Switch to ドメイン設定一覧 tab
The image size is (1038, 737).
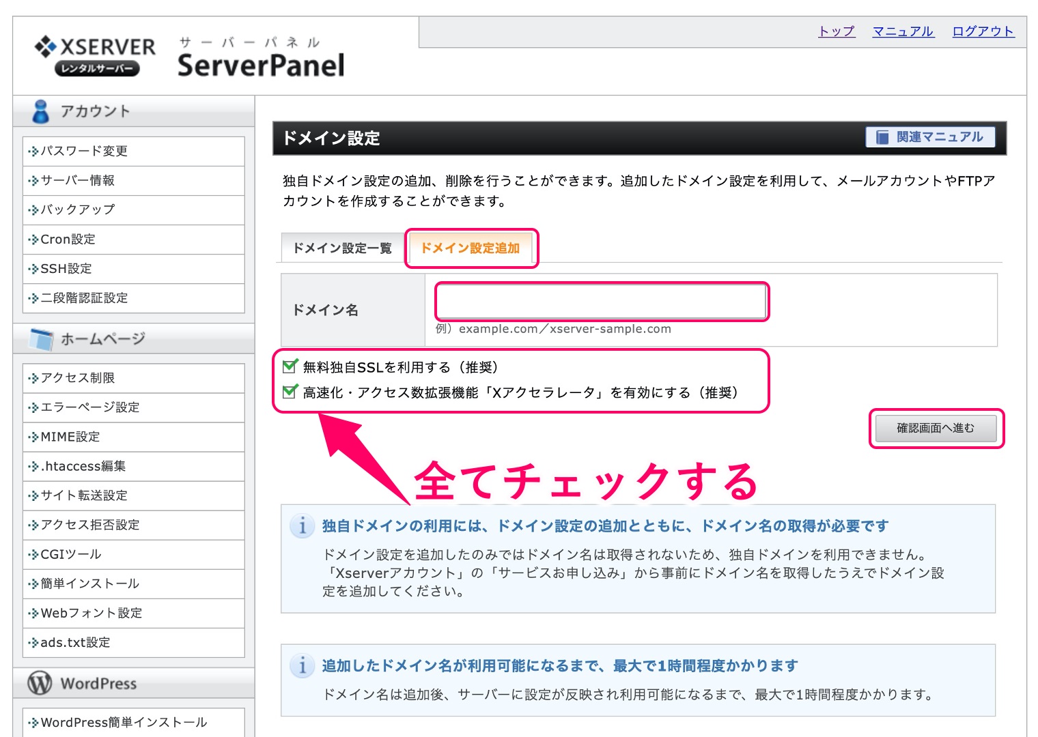pos(342,248)
